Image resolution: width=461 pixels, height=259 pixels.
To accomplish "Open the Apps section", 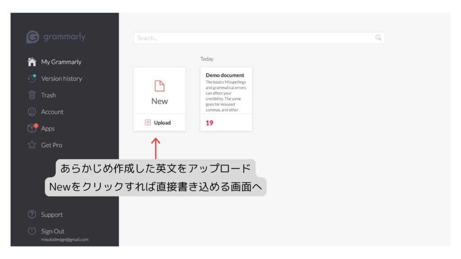I will point(48,129).
